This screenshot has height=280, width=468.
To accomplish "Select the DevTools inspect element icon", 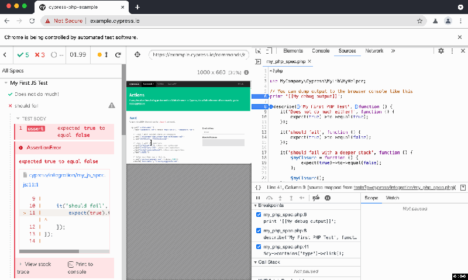I will coord(258,51).
